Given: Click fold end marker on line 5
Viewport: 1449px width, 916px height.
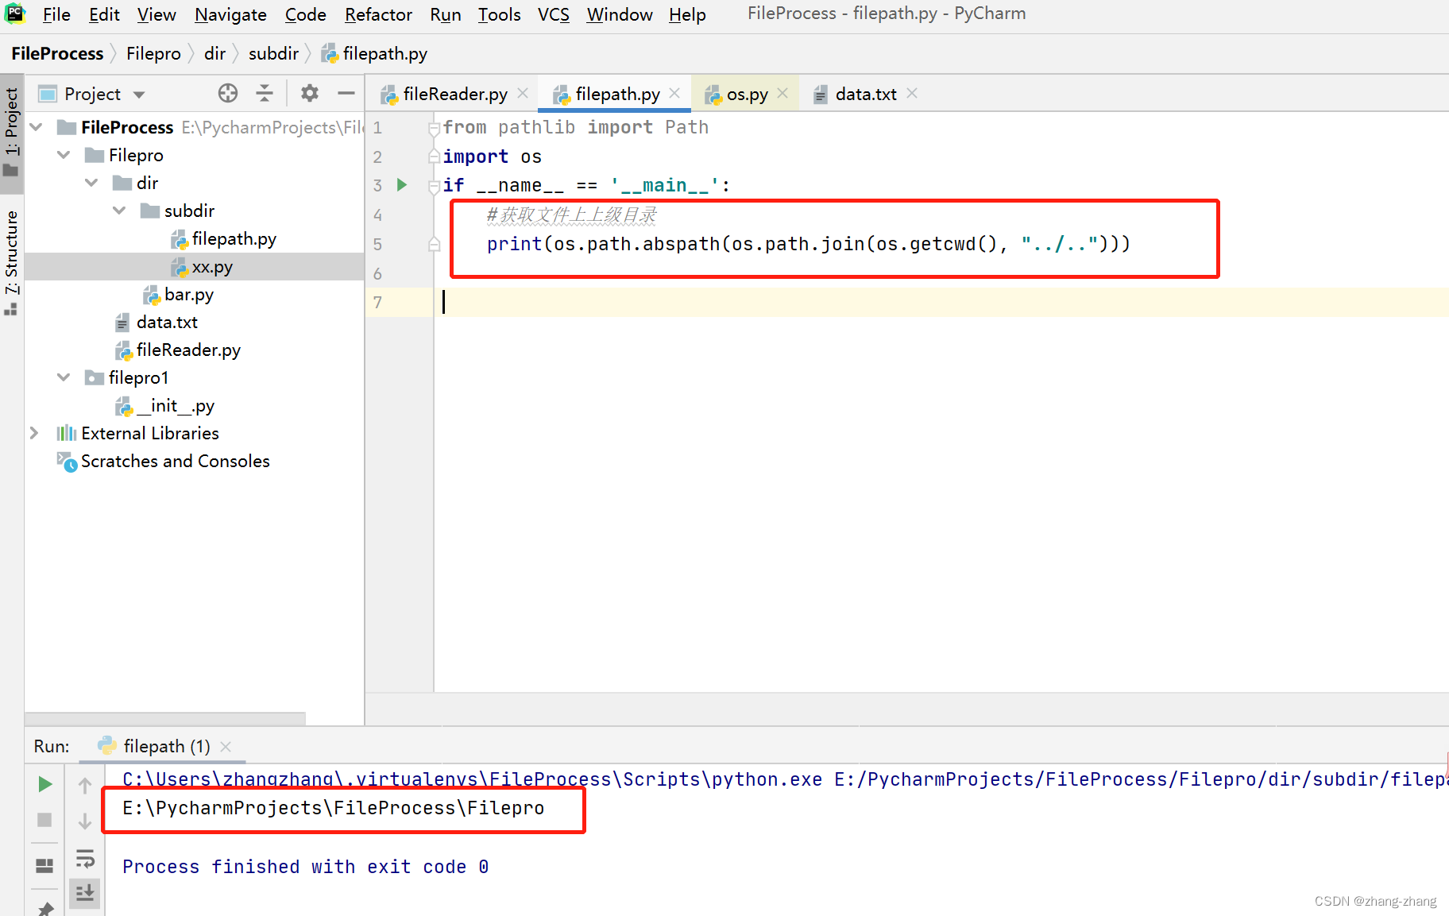Looking at the screenshot, I should pos(434,244).
